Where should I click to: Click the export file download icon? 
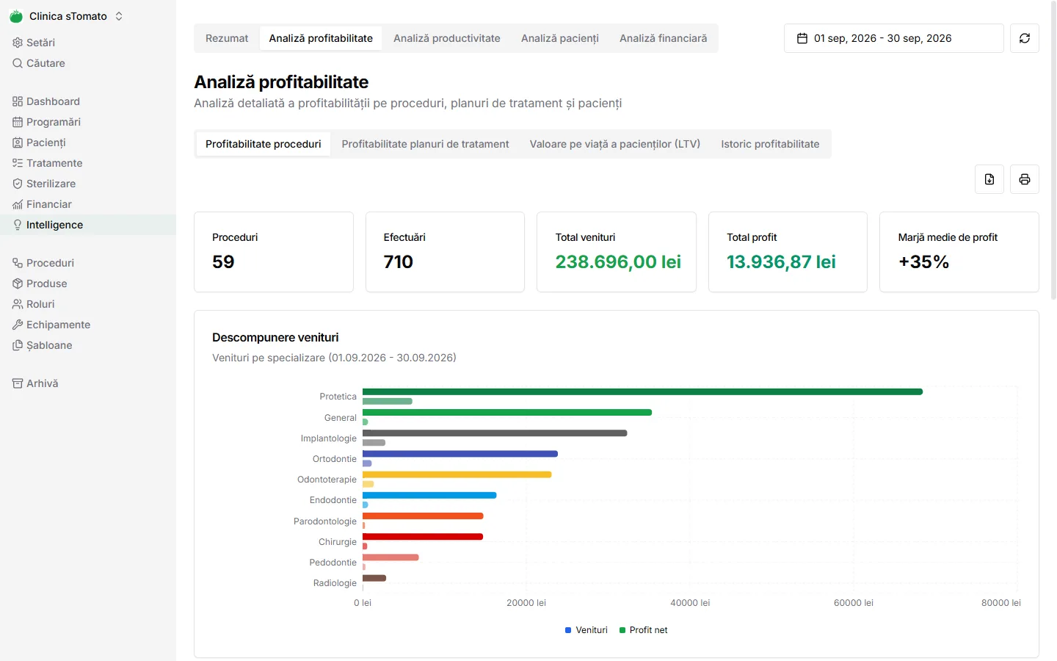click(x=989, y=179)
